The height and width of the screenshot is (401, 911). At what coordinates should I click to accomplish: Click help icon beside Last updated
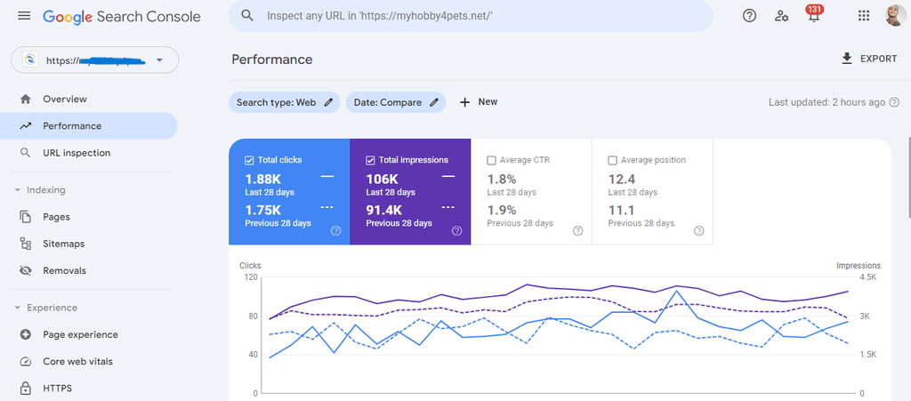pos(894,102)
